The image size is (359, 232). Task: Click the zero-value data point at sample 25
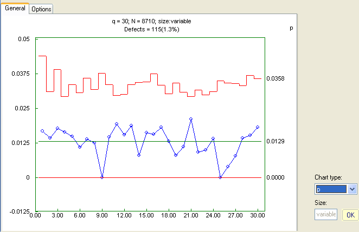pos(220,177)
